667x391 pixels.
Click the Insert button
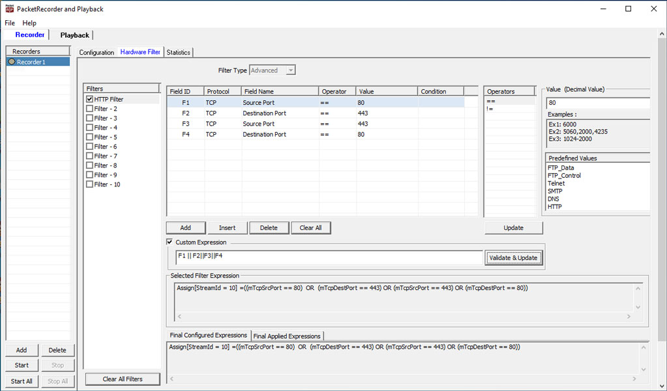227,228
